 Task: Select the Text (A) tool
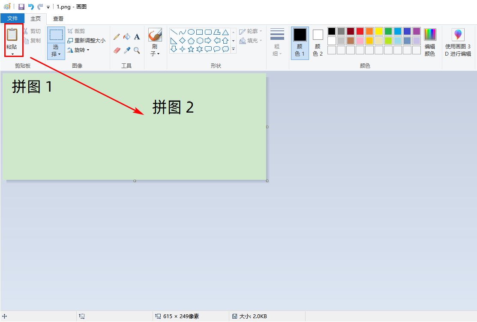click(137, 37)
